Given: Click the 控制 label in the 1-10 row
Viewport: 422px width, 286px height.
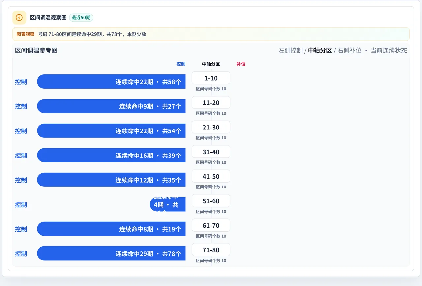Looking at the screenshot, I should pos(21,82).
